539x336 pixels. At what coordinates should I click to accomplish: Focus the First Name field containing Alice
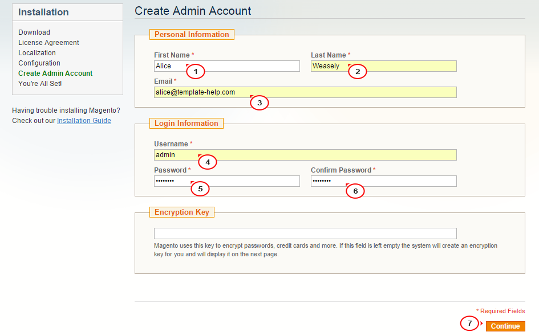(x=227, y=66)
